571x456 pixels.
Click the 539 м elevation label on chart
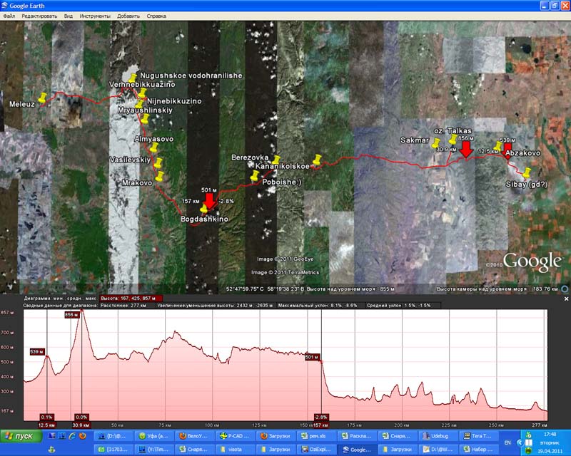pos(37,352)
